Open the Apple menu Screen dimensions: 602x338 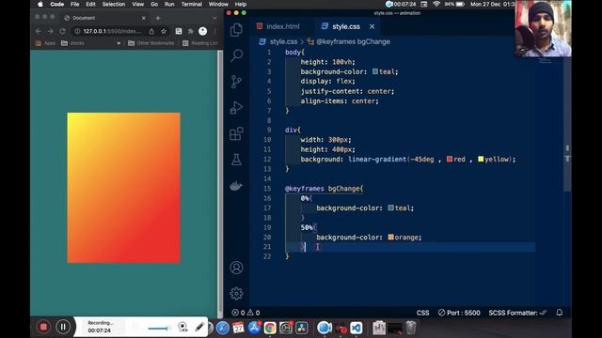(40, 4)
